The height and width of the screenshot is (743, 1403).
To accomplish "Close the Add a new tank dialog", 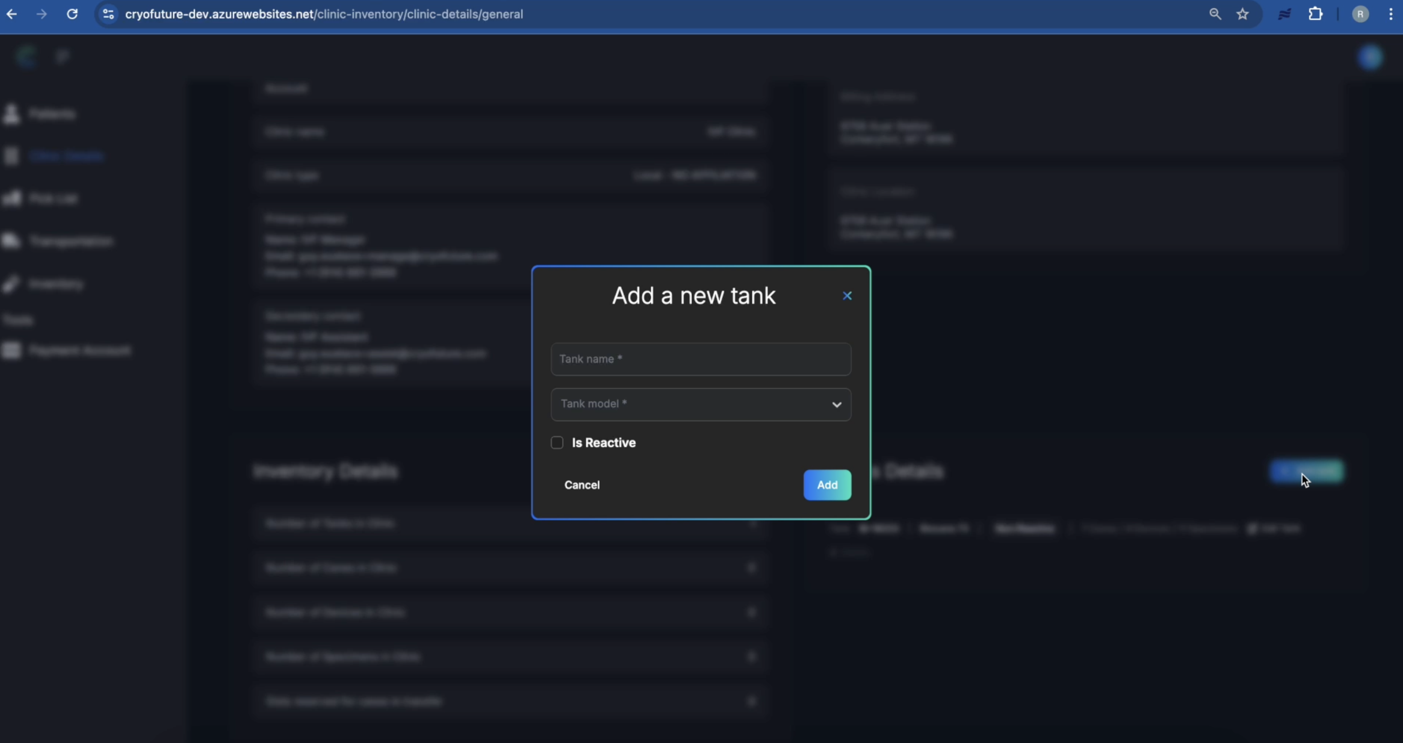I will click(847, 296).
